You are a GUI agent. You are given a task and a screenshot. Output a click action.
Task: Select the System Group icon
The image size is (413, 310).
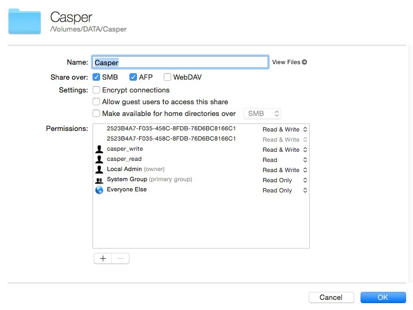(99, 181)
